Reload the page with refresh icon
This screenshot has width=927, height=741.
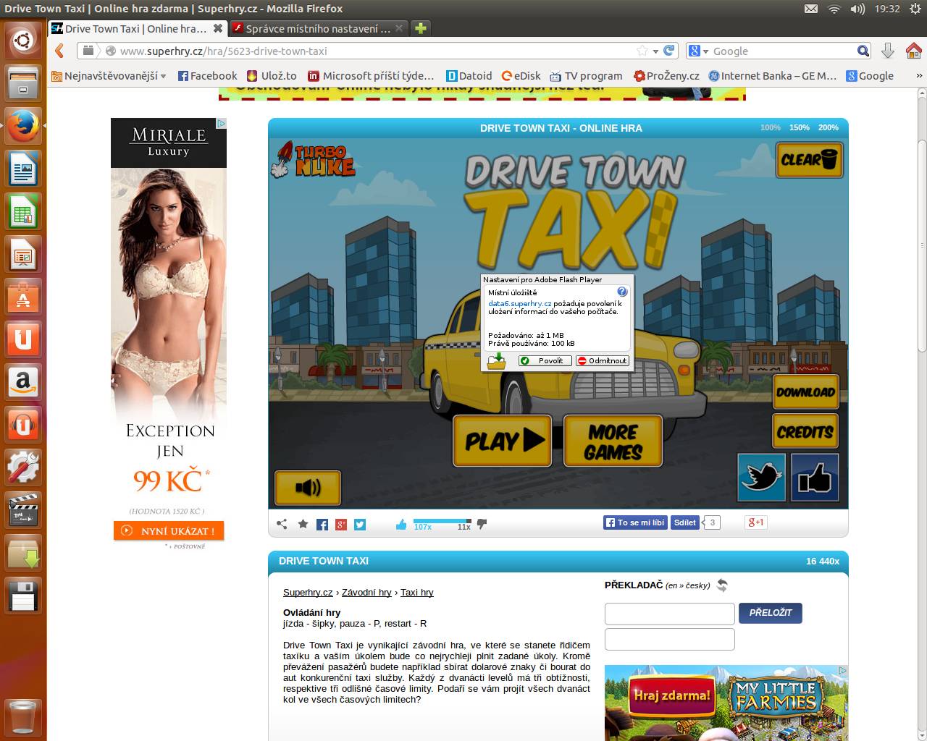[669, 51]
